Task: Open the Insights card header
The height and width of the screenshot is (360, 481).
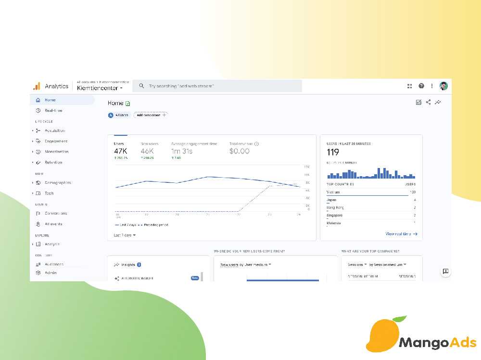Action: click(x=127, y=265)
